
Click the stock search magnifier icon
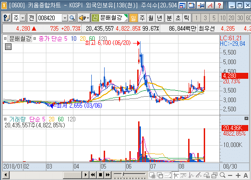click(73, 18)
